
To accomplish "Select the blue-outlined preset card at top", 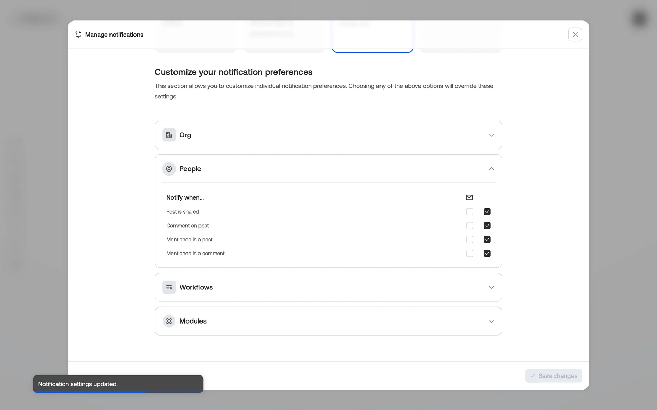I will [x=372, y=38].
